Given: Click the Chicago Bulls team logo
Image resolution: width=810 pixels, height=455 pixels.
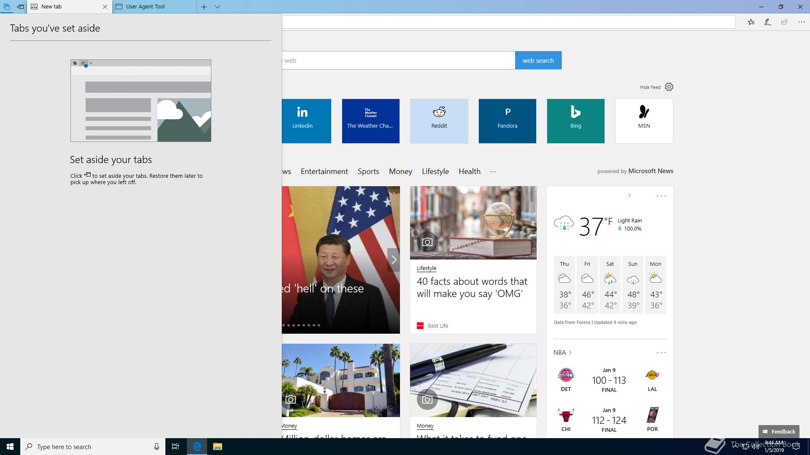Looking at the screenshot, I should (x=566, y=415).
